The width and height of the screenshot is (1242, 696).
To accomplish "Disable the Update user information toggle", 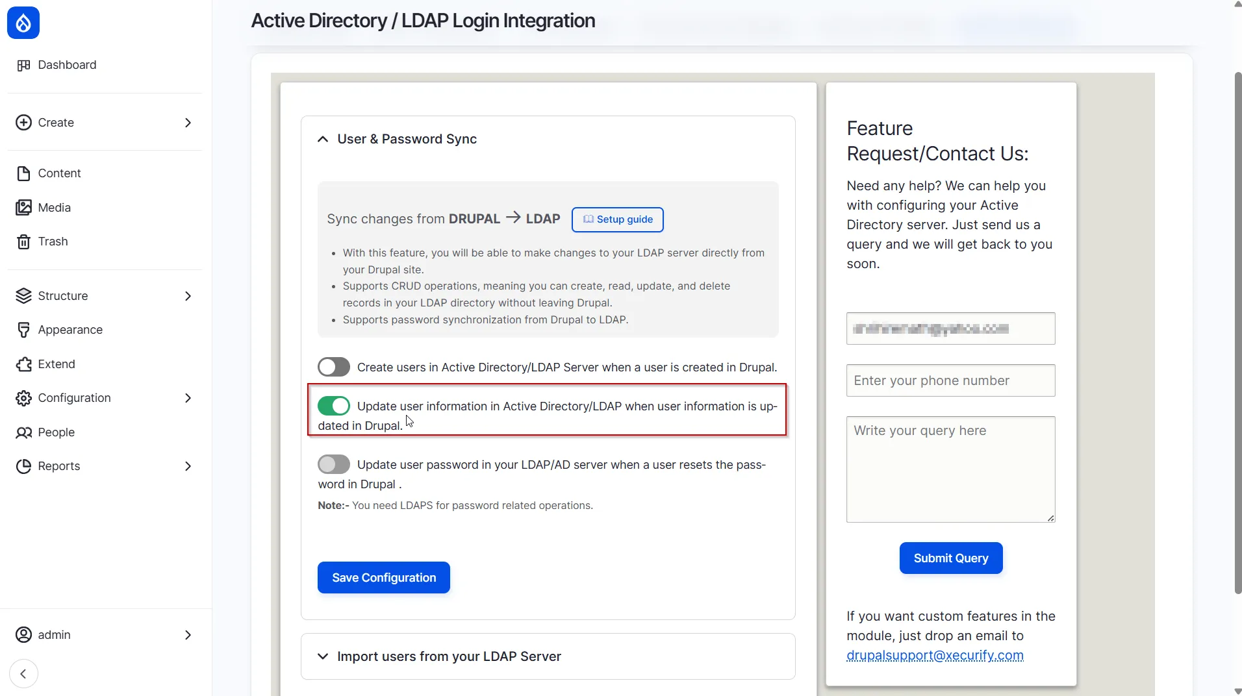I will [x=334, y=406].
